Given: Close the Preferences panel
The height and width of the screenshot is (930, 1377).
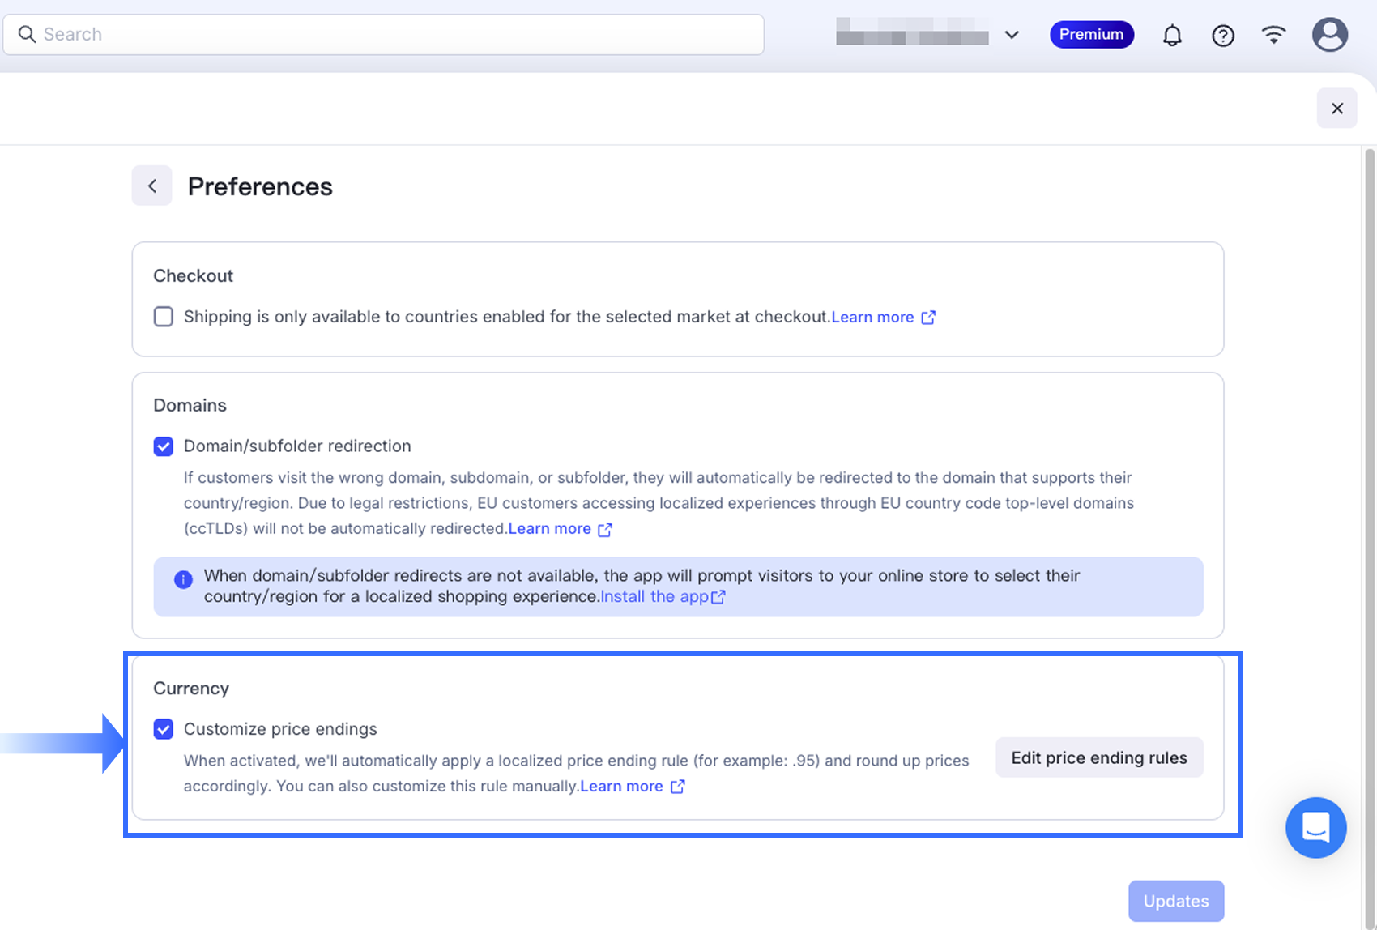Looking at the screenshot, I should (x=1336, y=109).
